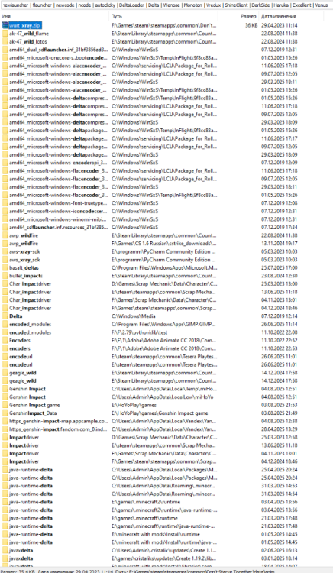333x573 pixels.
Task: Click the folder icon next to ak-47_wild_flame
Action: coord(5,34)
